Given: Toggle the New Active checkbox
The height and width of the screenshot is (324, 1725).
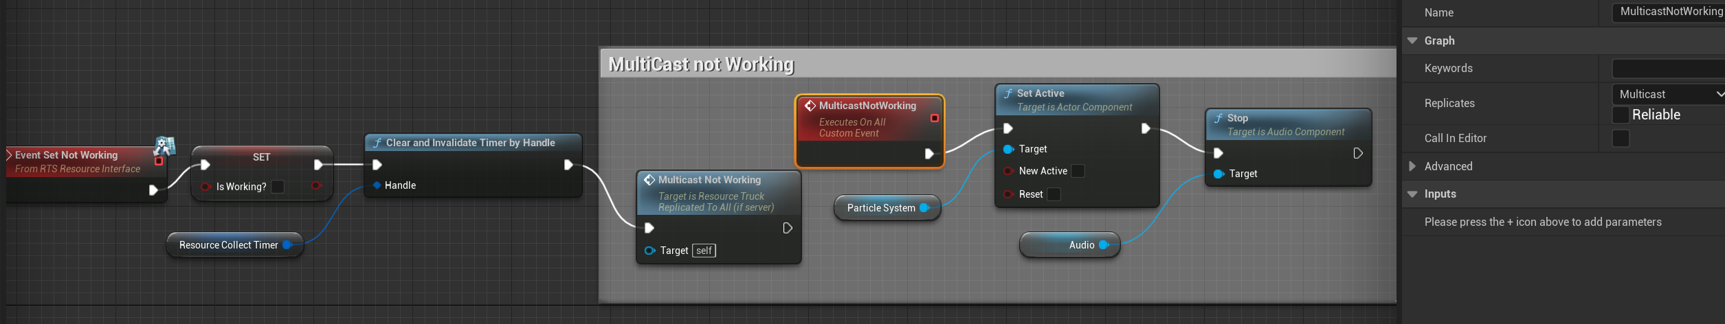Looking at the screenshot, I should (1078, 171).
